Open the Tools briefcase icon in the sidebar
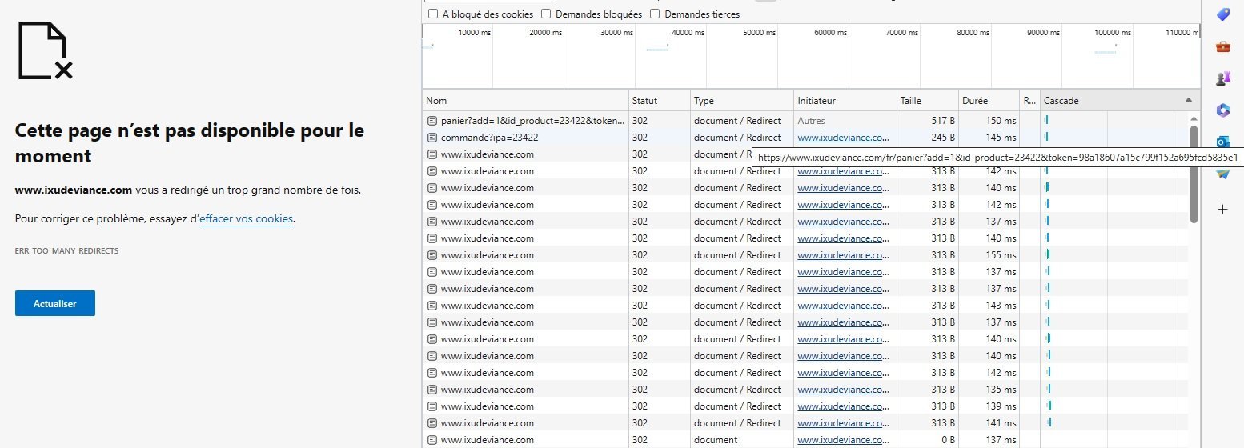The image size is (1244, 448). 1222,46
